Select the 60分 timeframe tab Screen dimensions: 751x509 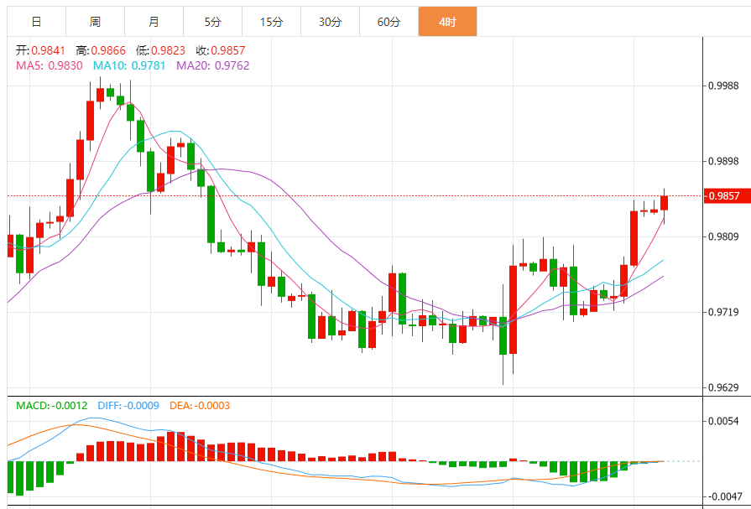click(x=389, y=22)
